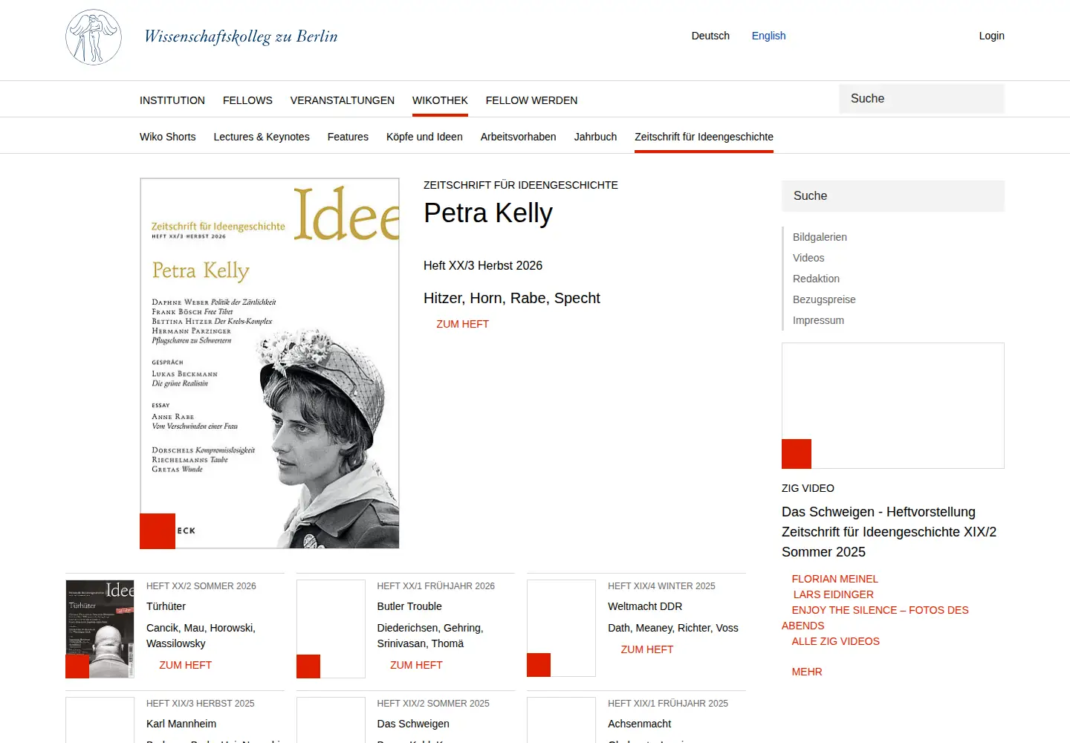1070x743 pixels.
Task: Open the FELLOWS menu
Action: pyautogui.click(x=247, y=100)
